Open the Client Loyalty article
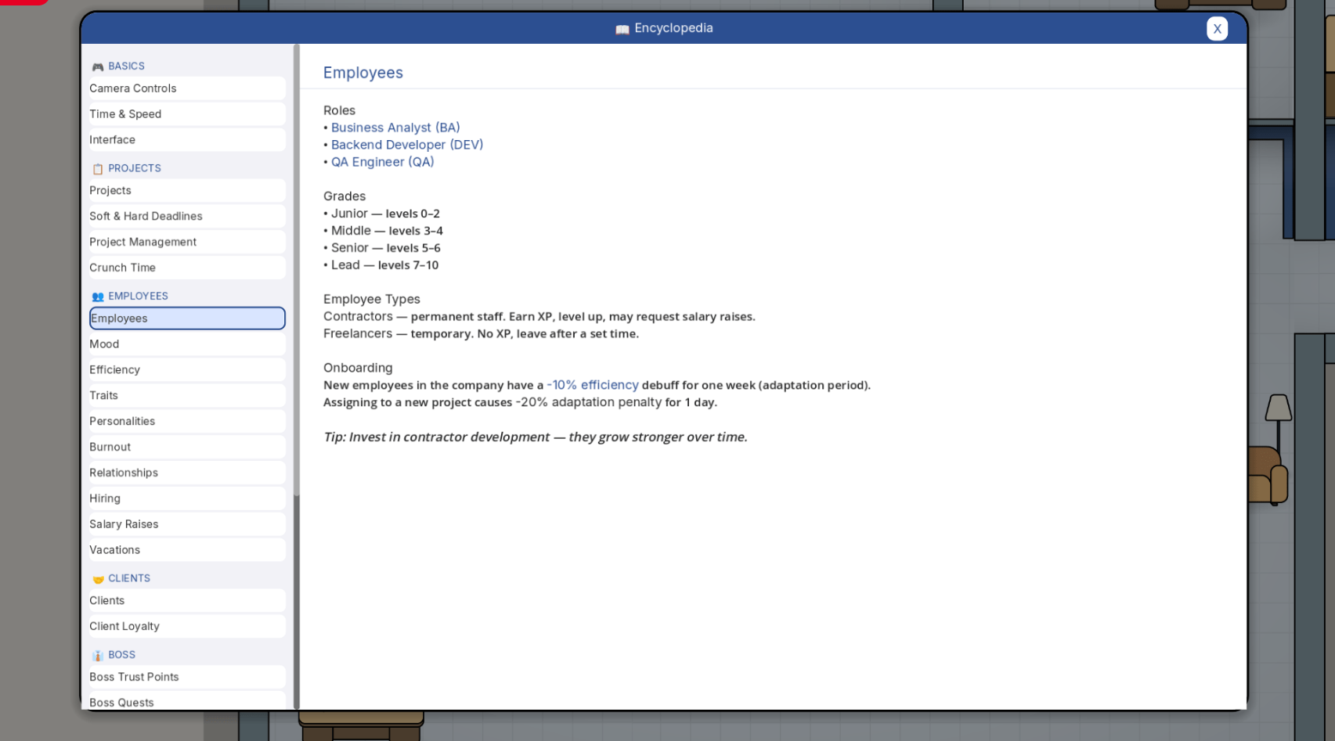 [x=187, y=627]
